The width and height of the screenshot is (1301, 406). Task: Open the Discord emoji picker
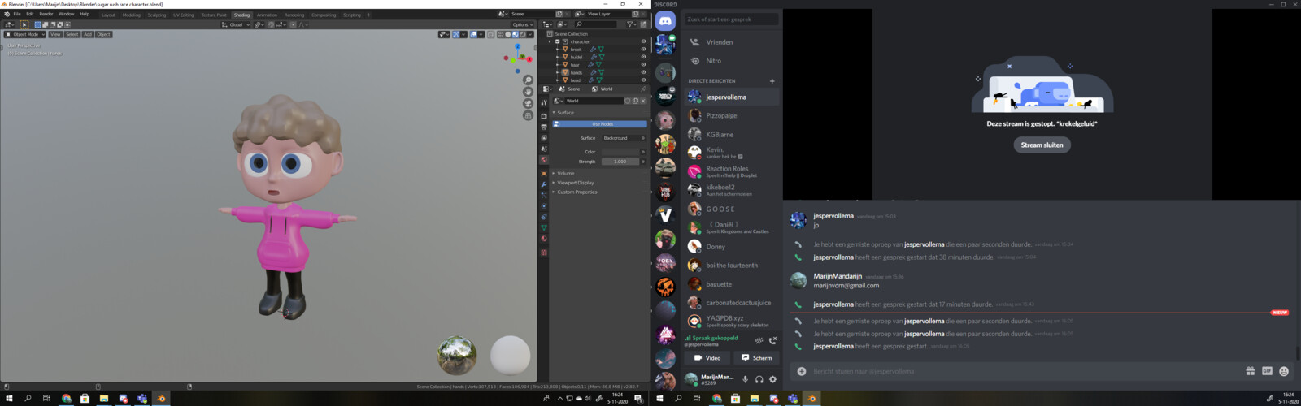[x=1284, y=371]
